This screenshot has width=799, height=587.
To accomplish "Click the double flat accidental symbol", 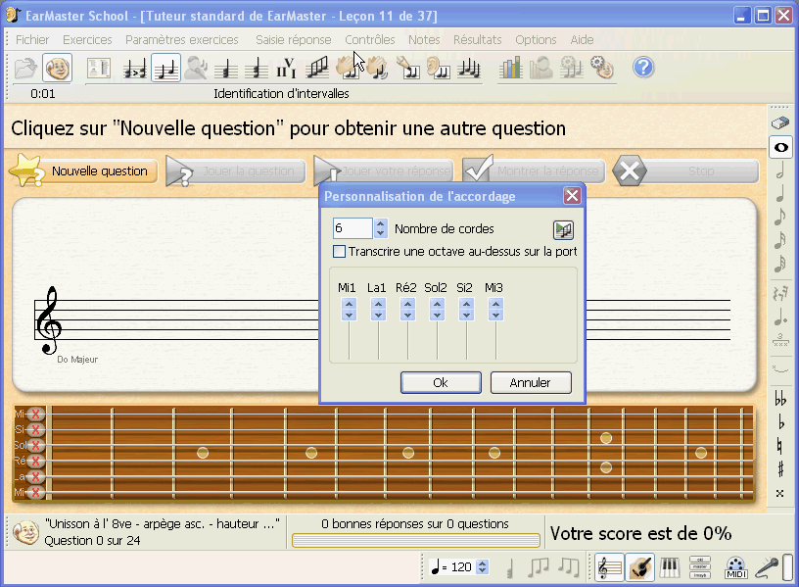I will (780, 398).
